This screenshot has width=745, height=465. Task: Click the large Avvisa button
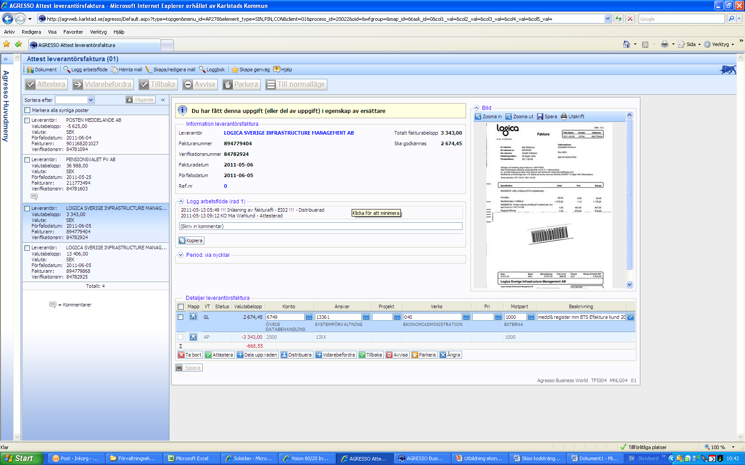pyautogui.click(x=200, y=84)
